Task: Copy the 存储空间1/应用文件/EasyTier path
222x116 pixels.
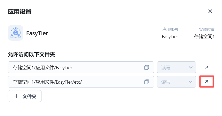Action: (147, 67)
